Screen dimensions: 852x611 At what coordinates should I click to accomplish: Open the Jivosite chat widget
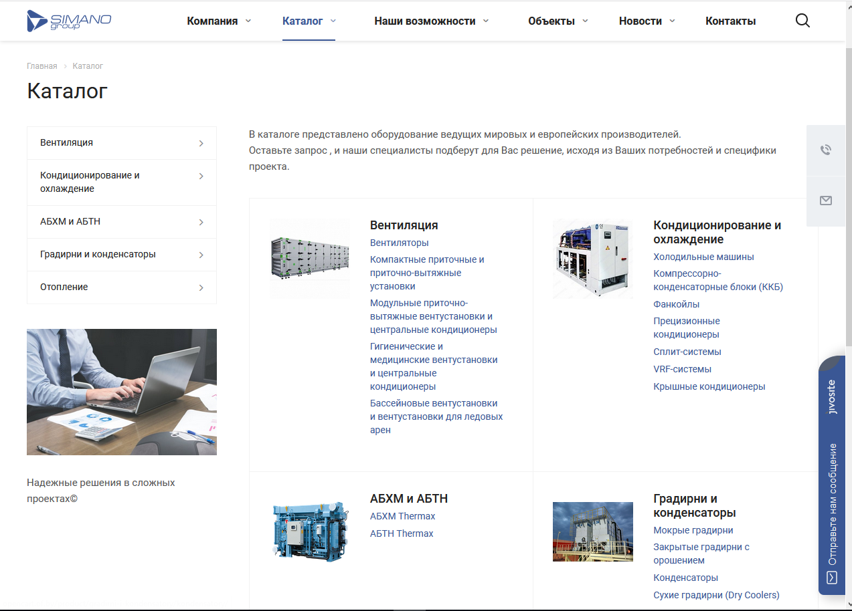click(x=832, y=475)
